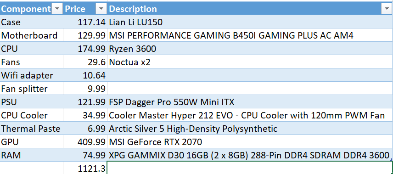Click the empty Fan splitter description cell
Image resolution: width=393 pixels, height=174 pixels.
[250, 89]
